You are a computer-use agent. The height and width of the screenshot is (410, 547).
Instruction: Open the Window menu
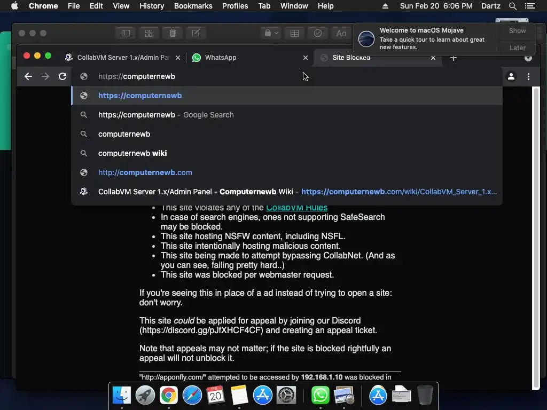[294, 6]
